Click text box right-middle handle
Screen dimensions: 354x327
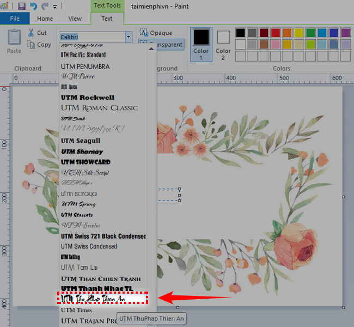pyautogui.click(x=180, y=195)
